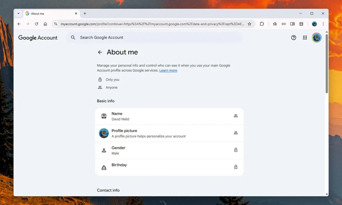Click the Google Account logo

point(38,38)
